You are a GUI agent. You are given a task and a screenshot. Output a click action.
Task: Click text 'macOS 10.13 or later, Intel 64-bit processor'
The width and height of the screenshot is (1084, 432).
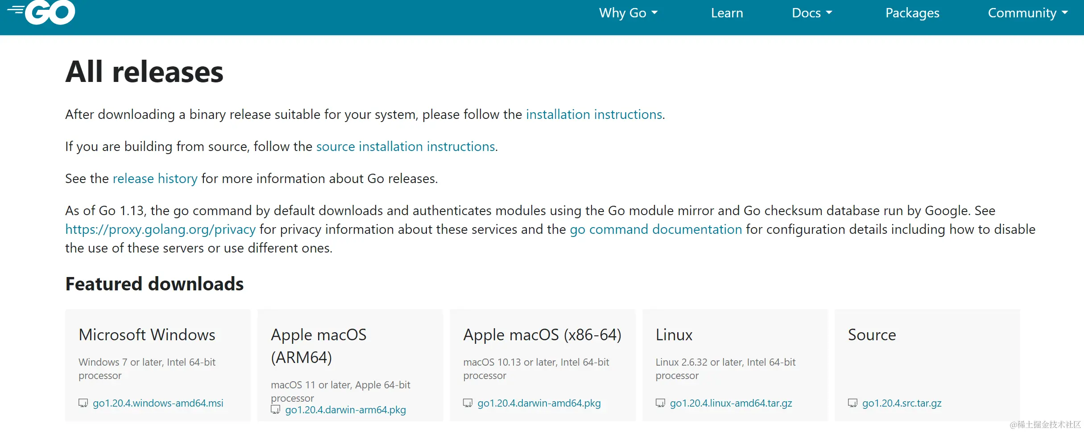click(x=536, y=369)
